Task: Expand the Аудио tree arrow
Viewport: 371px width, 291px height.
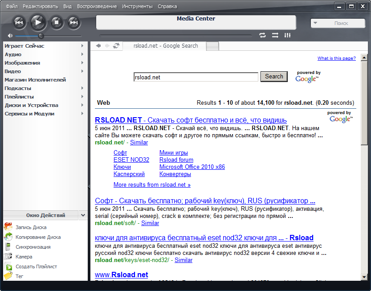Action: 82,54
